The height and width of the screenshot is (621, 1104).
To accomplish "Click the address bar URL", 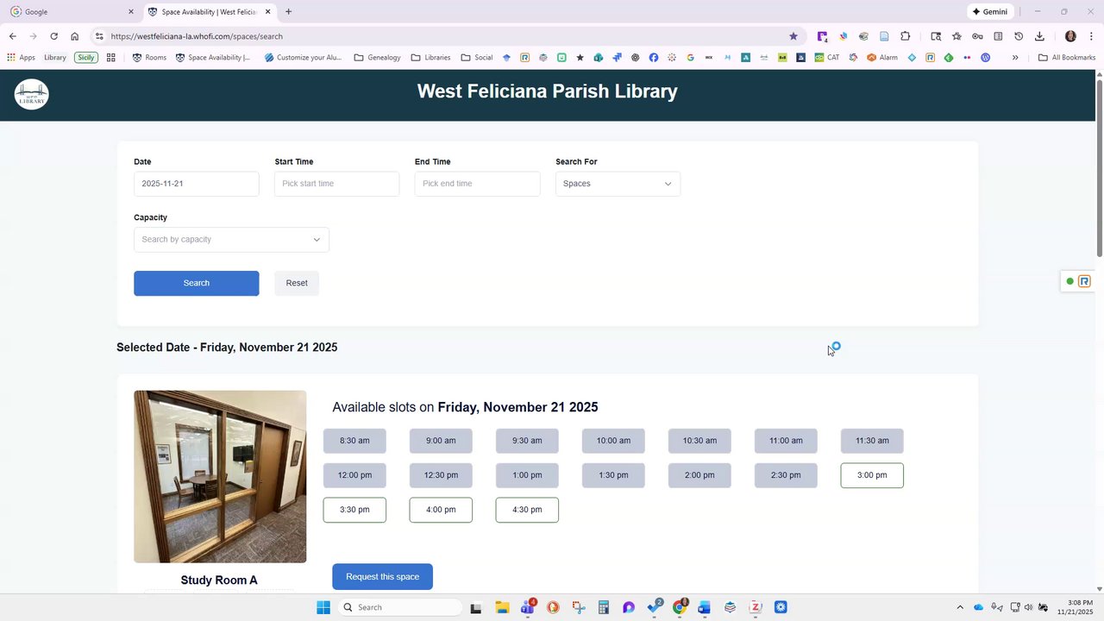I will coord(197,36).
